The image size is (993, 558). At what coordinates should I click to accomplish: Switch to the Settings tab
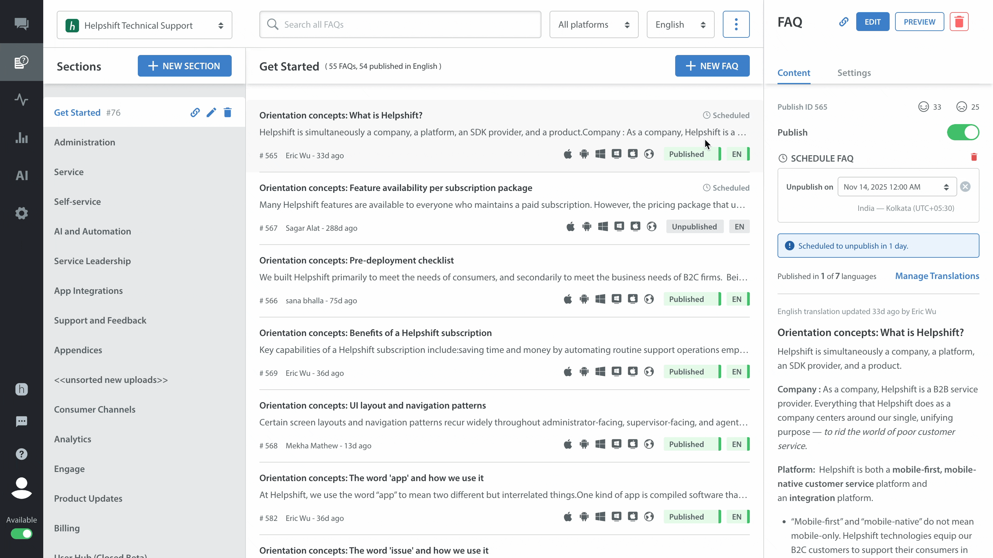854,73
